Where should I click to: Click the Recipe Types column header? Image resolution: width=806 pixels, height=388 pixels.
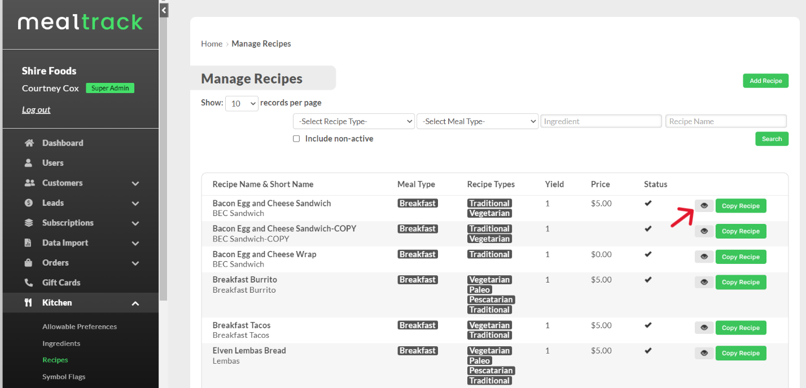[491, 184]
